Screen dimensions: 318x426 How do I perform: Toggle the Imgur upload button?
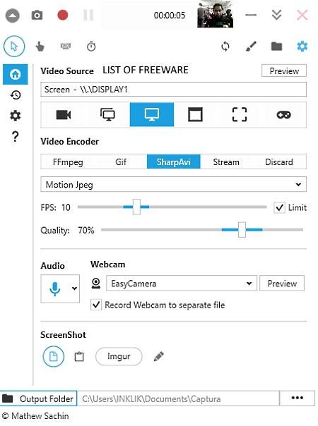coord(119,356)
